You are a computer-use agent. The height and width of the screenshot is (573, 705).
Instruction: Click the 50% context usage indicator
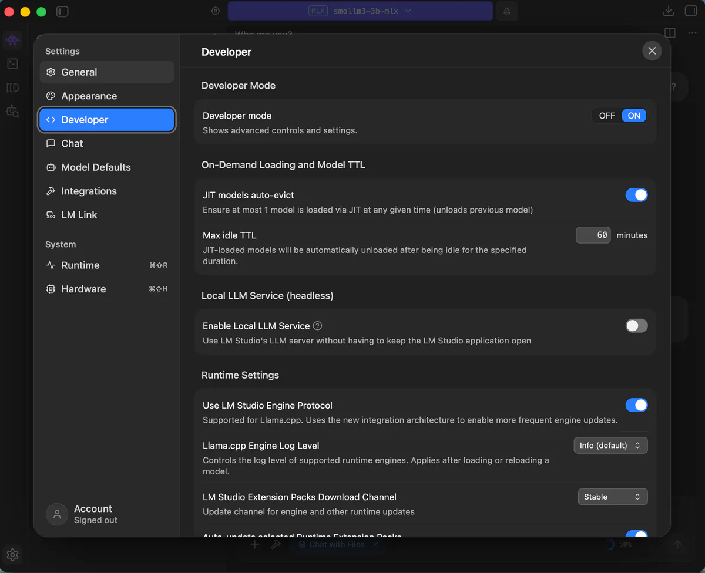point(618,545)
